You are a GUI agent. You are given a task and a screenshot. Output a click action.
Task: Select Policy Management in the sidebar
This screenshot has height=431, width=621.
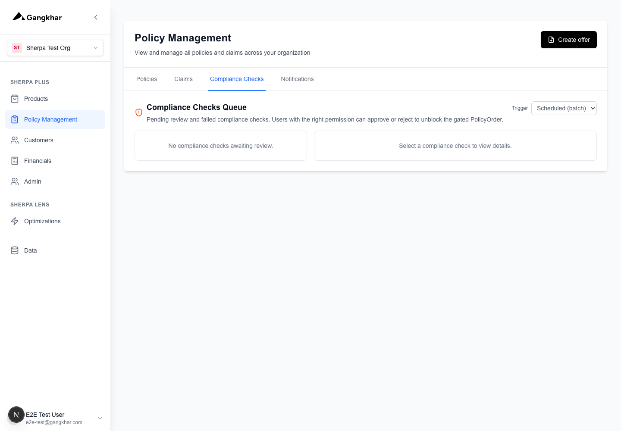[x=55, y=119]
